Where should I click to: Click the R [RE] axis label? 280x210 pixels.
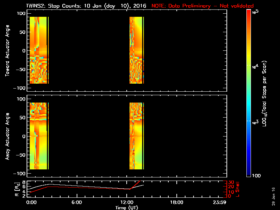pyautogui.click(x=17, y=189)
